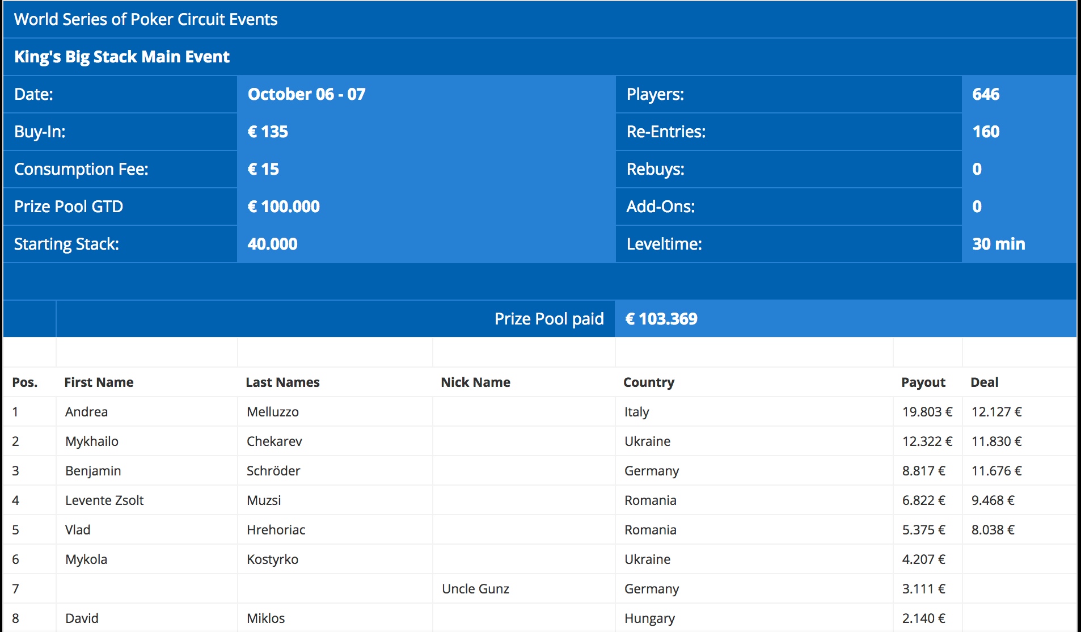
Task: Click the 'Consumption Fee:' label
Action: pos(81,169)
